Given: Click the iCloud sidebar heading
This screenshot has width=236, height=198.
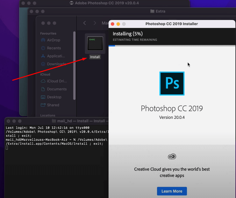Looking at the screenshot, I should point(45,74).
